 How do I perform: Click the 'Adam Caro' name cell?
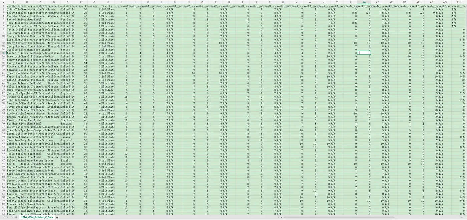coord(13,210)
